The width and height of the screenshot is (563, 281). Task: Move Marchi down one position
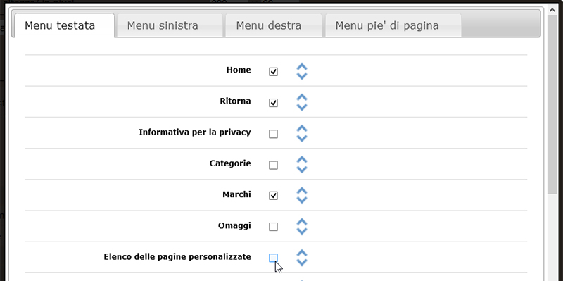point(302,200)
